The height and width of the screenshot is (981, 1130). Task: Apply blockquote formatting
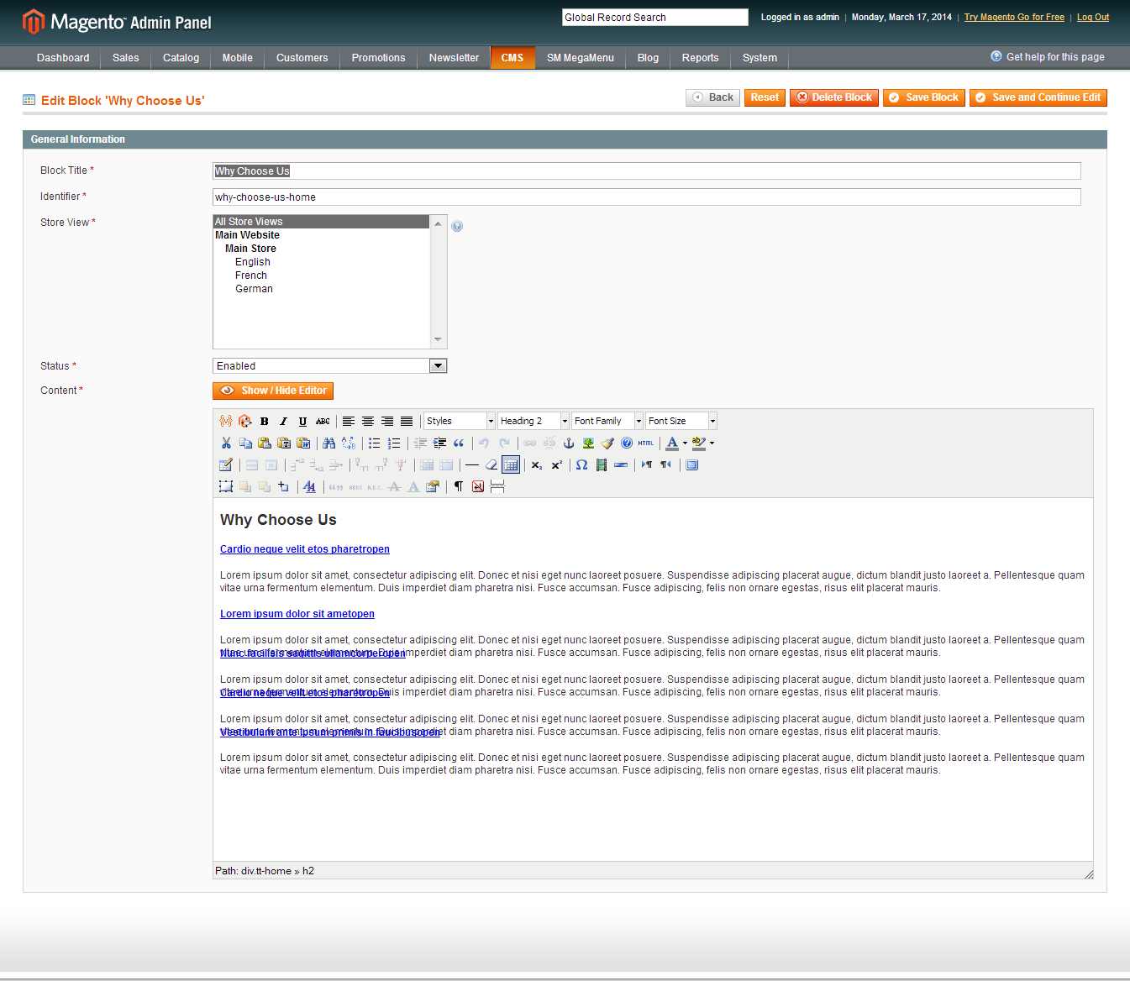[459, 443]
